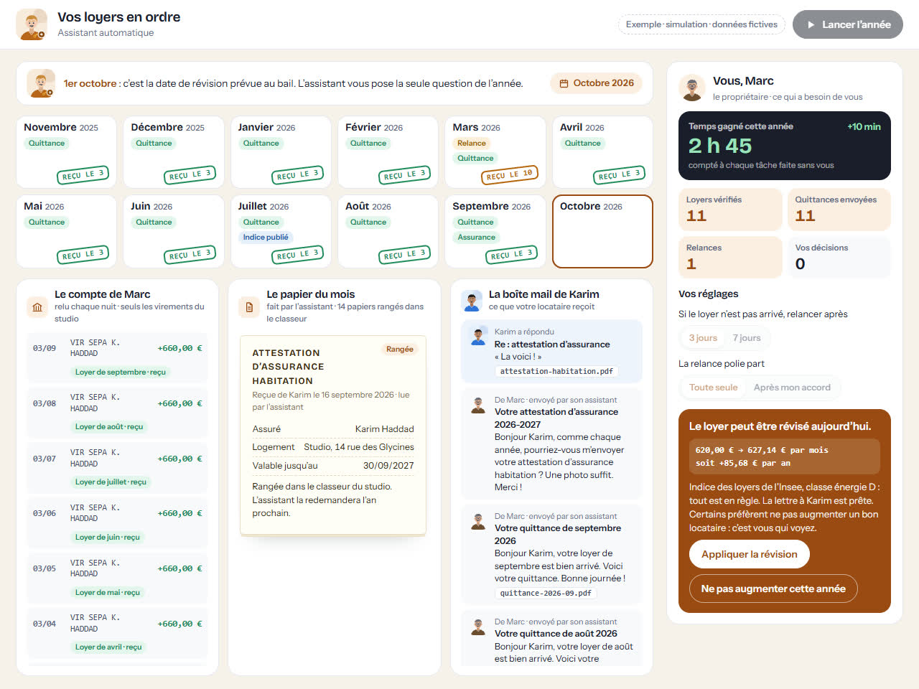This screenshot has height=689, width=919.
Task: Click the "Temps gagné cette année" 2 h 45 card
Action: (785, 146)
